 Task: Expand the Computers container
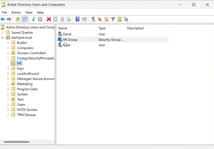point(8,48)
